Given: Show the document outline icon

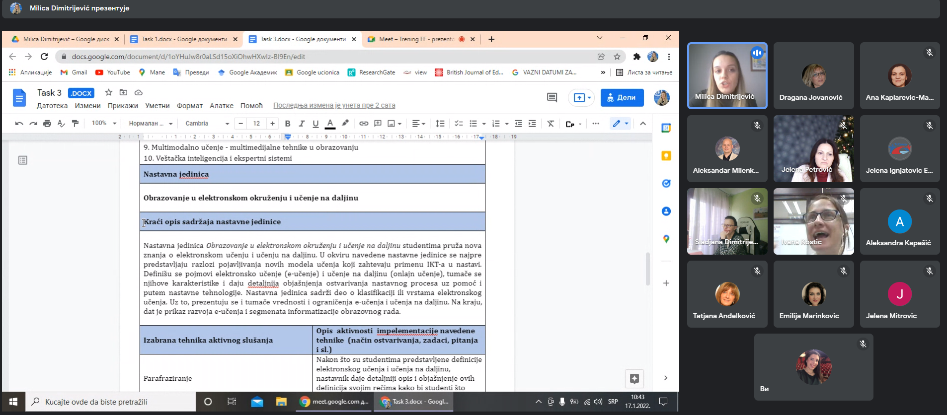Looking at the screenshot, I should point(23,160).
